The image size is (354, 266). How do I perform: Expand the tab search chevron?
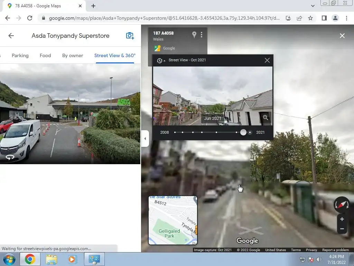tap(313, 6)
